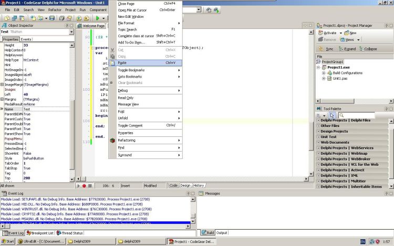The width and height of the screenshot is (394, 246).
Task: Click the red shield tray icon
Action: tap(377, 242)
